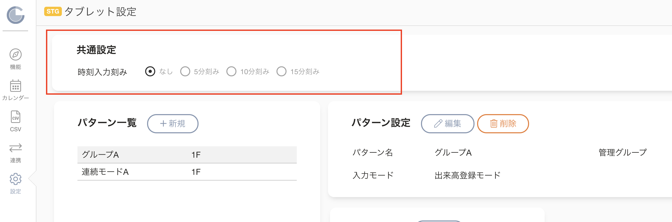Click the カレンダー label in sidebar
Screen dimensions: 672x222
coord(15,98)
